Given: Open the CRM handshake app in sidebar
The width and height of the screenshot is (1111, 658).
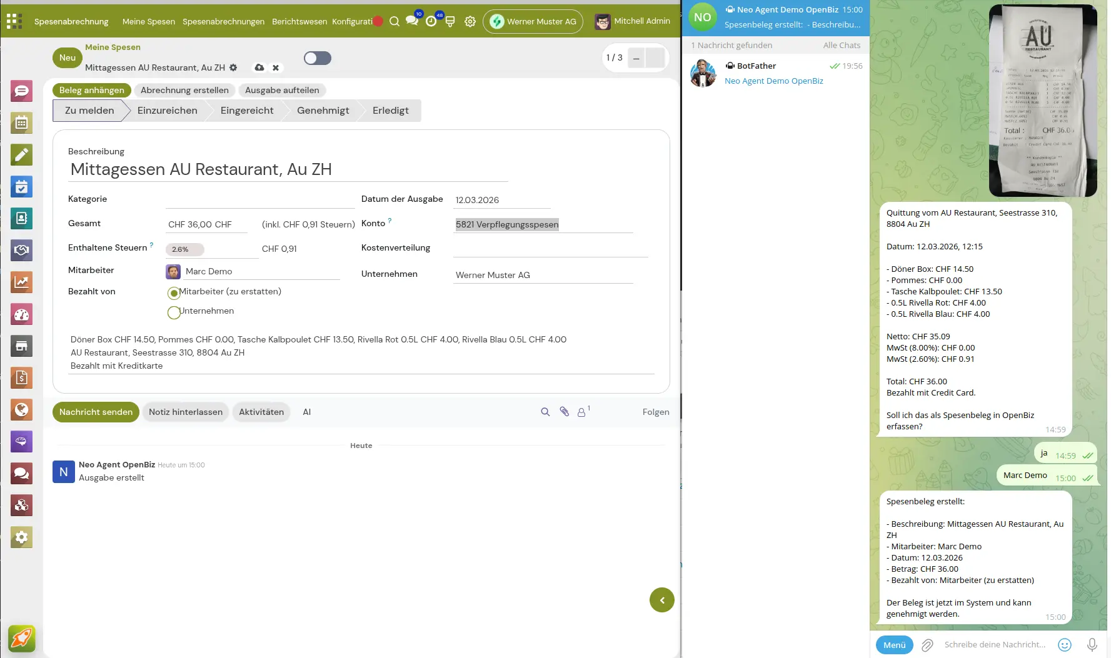Looking at the screenshot, I should (21, 251).
